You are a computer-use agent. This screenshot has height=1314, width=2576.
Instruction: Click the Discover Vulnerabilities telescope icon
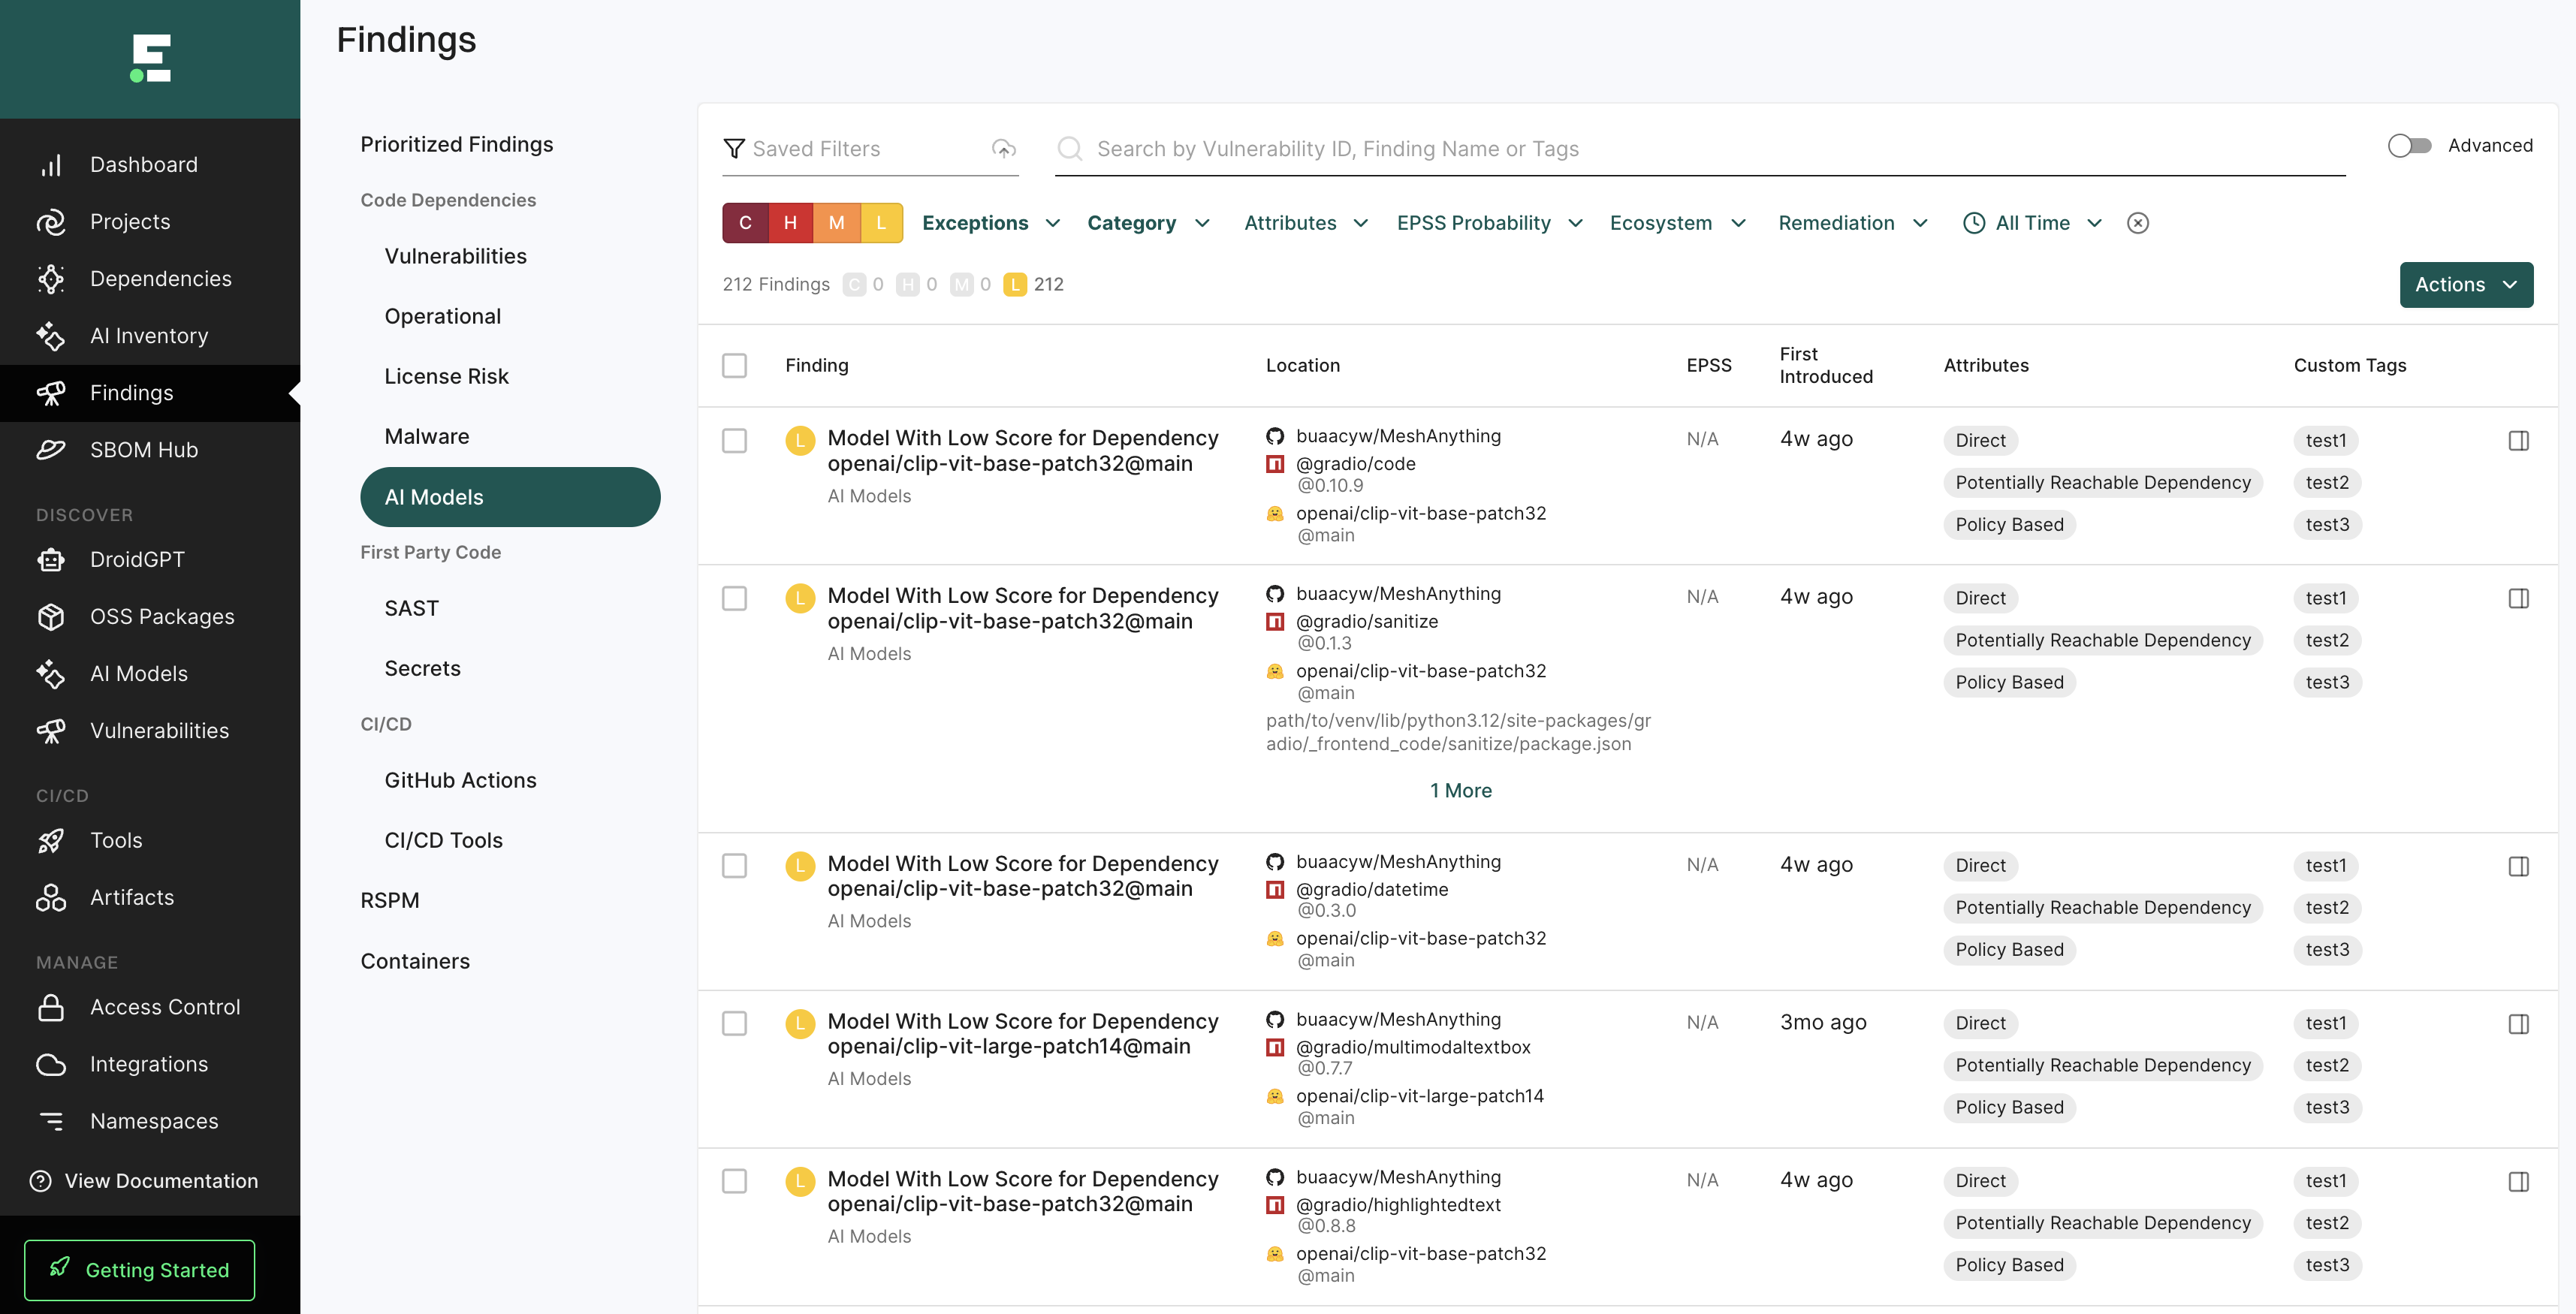coord(51,731)
